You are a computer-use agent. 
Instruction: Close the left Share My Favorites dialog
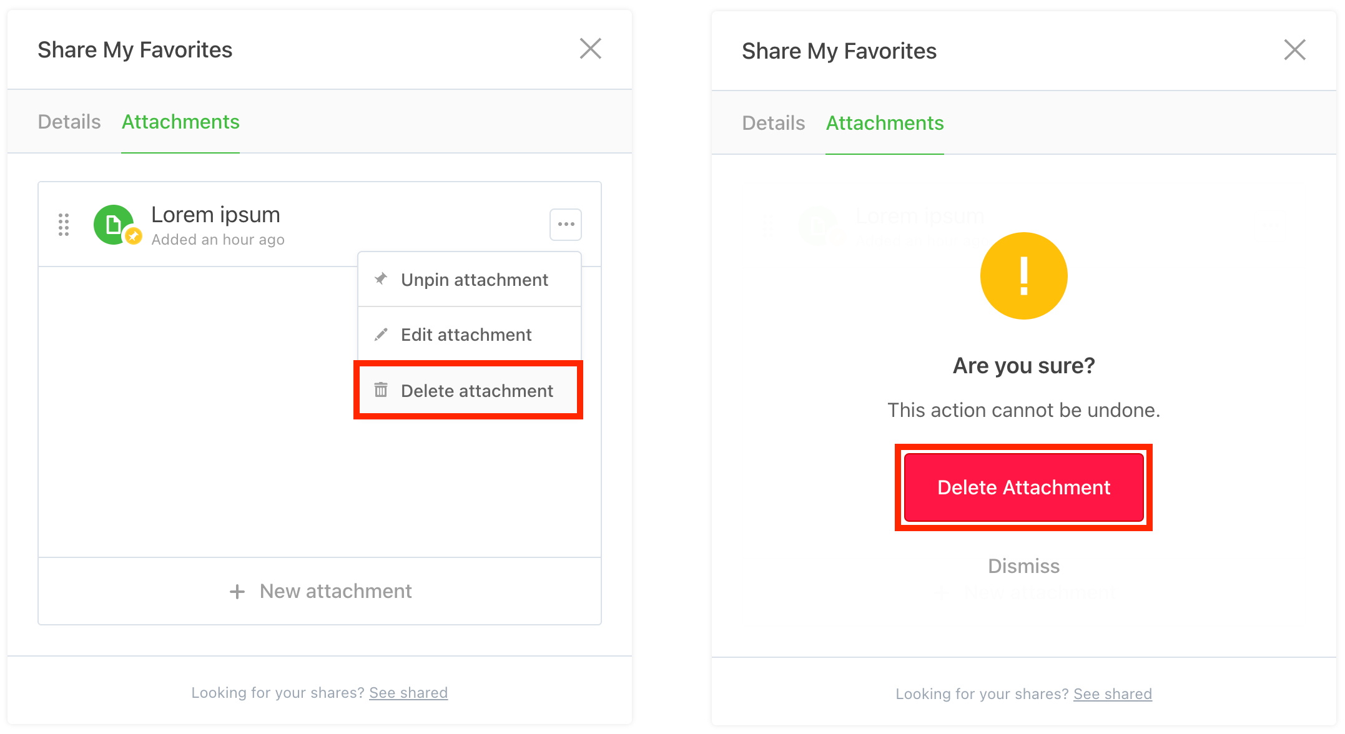[x=590, y=49]
